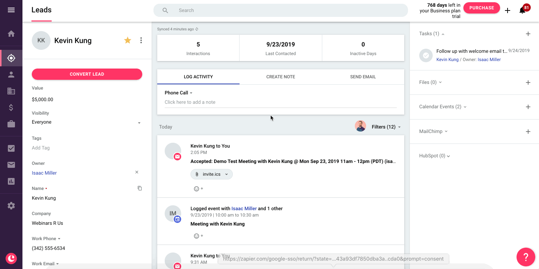Remove Isaac Miller as owner

click(137, 172)
